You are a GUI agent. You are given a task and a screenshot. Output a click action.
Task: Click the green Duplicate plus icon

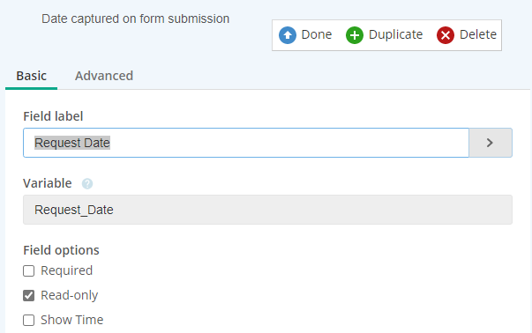(355, 35)
